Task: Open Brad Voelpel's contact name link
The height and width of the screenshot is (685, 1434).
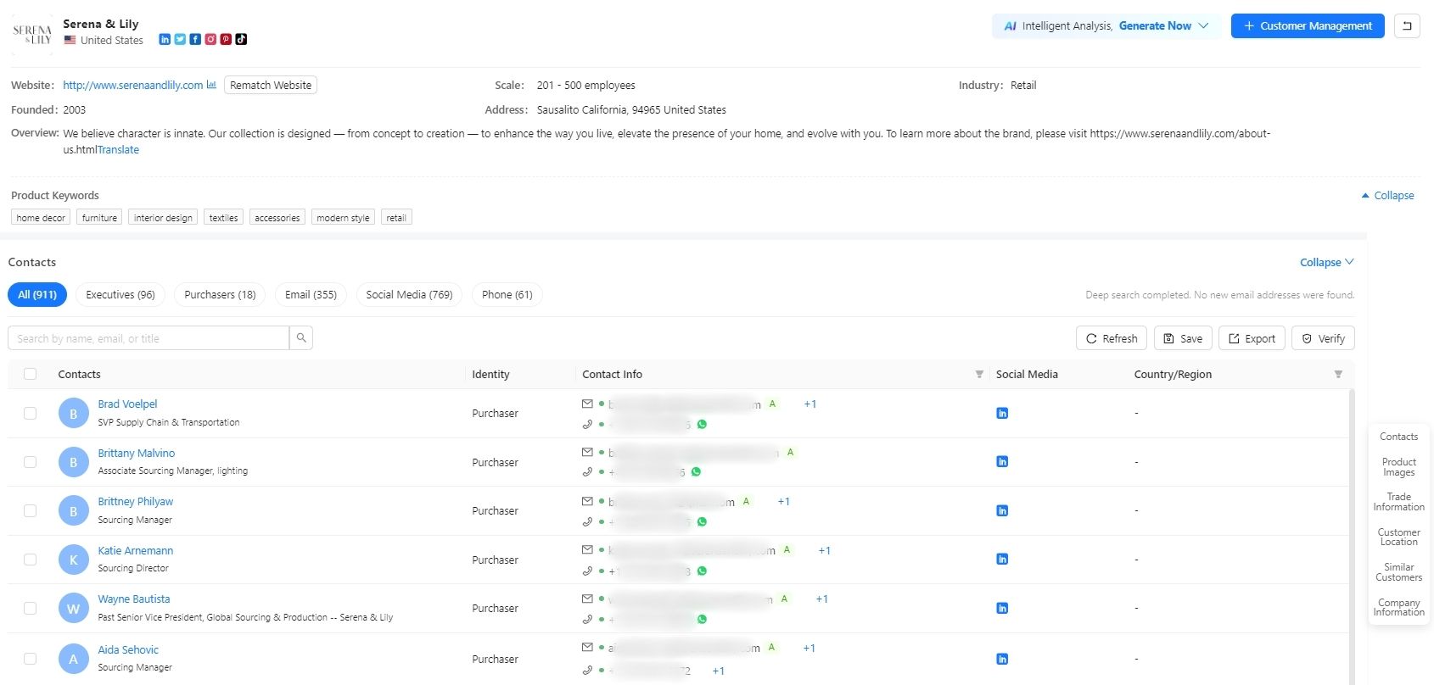Action: pyautogui.click(x=127, y=404)
